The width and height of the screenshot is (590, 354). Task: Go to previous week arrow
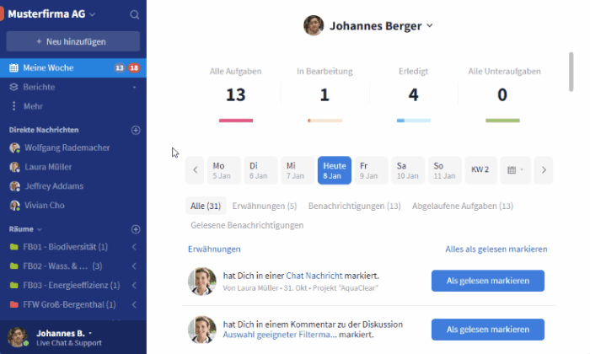(195, 170)
